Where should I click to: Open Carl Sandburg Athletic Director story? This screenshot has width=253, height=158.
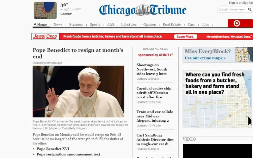pyautogui.click(x=155, y=139)
